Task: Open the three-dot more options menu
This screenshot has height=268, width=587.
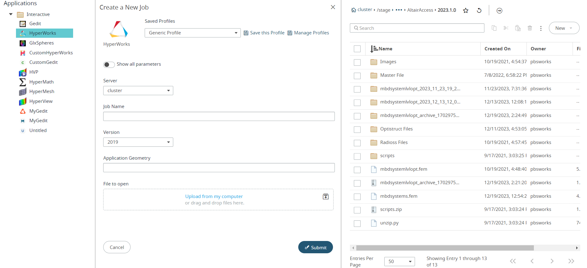Action: coord(541,28)
